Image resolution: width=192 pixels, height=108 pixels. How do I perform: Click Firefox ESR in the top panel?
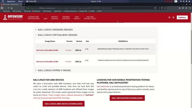pos(31,1)
